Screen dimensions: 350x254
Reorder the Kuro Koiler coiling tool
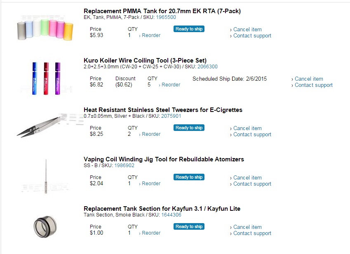coord(171,85)
